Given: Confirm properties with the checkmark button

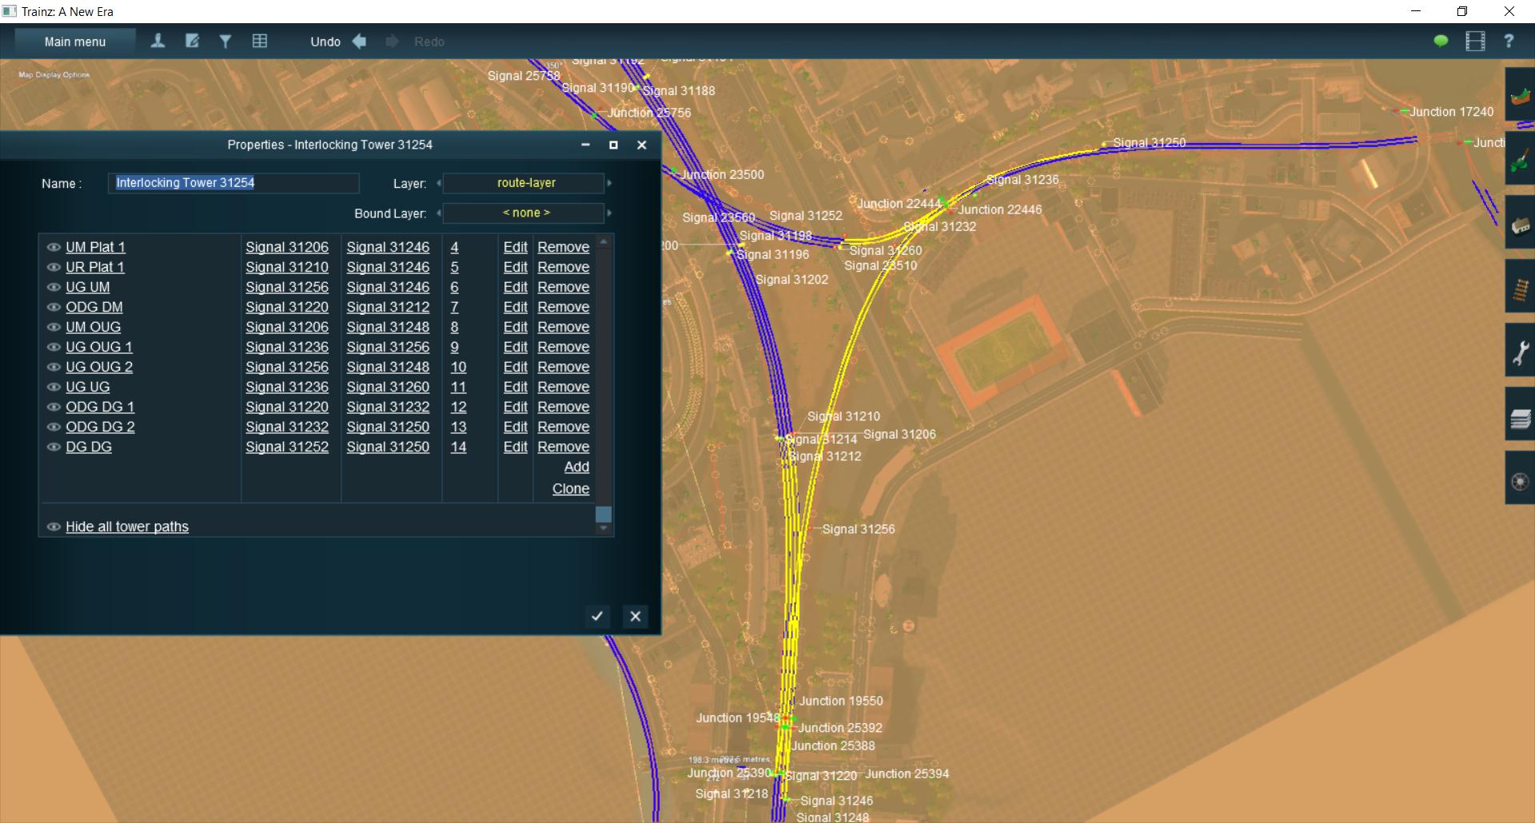Looking at the screenshot, I should click(x=597, y=616).
